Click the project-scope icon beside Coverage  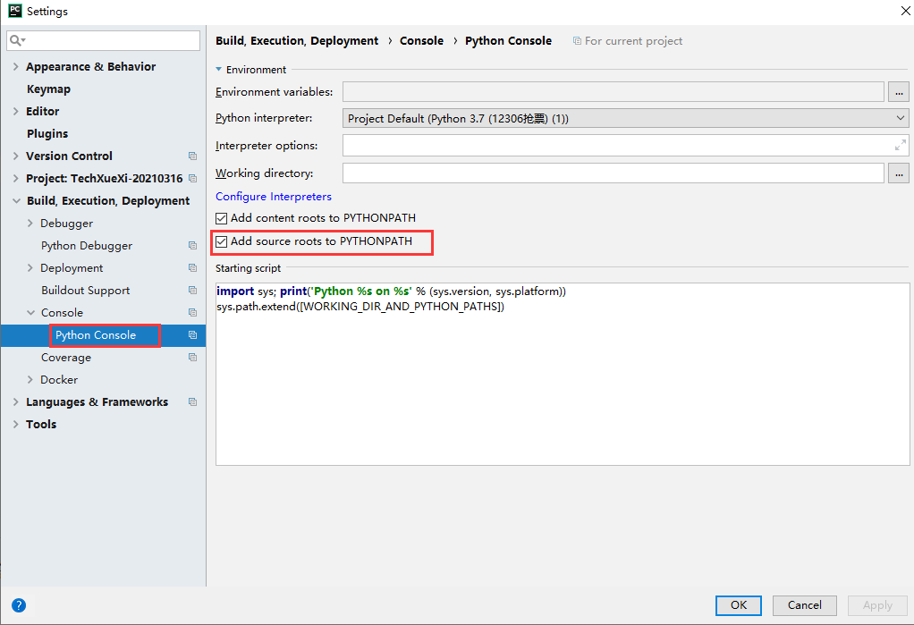pyautogui.click(x=192, y=358)
